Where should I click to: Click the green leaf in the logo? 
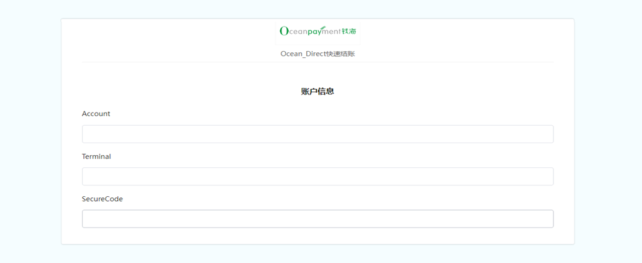323,28
